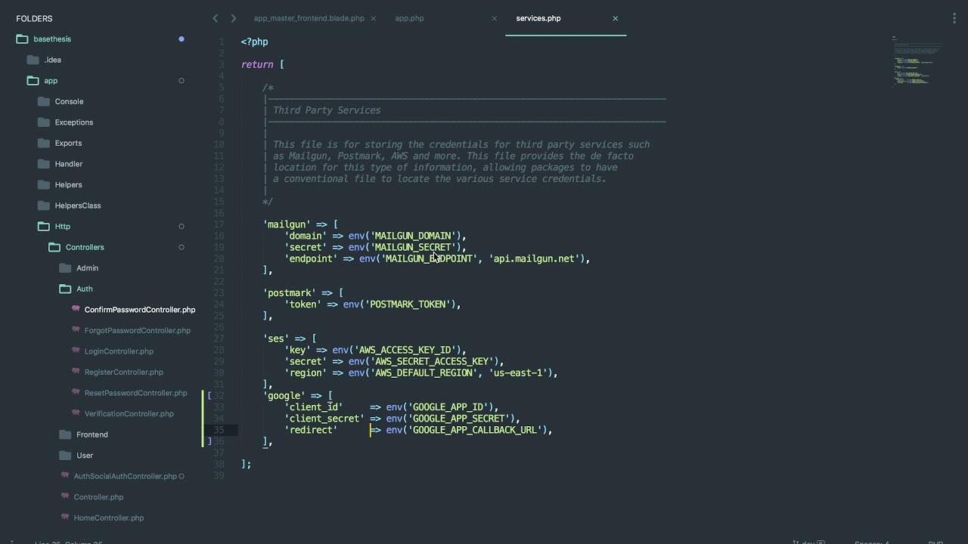Close the services.php tab
Viewport: 968px width, 544px height.
pyautogui.click(x=616, y=18)
